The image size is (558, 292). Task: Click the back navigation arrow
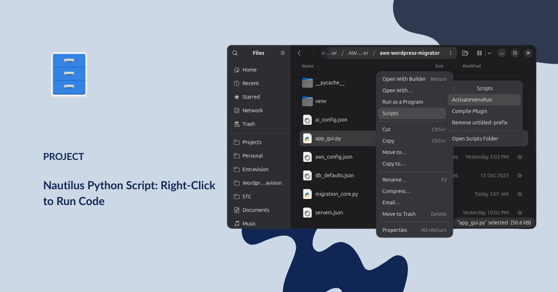pos(299,53)
